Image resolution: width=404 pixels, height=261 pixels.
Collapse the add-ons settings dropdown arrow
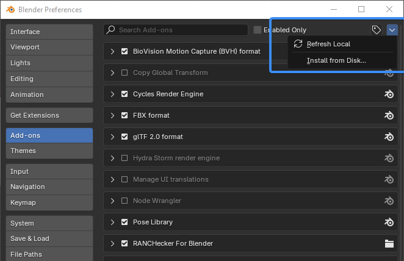coord(392,30)
